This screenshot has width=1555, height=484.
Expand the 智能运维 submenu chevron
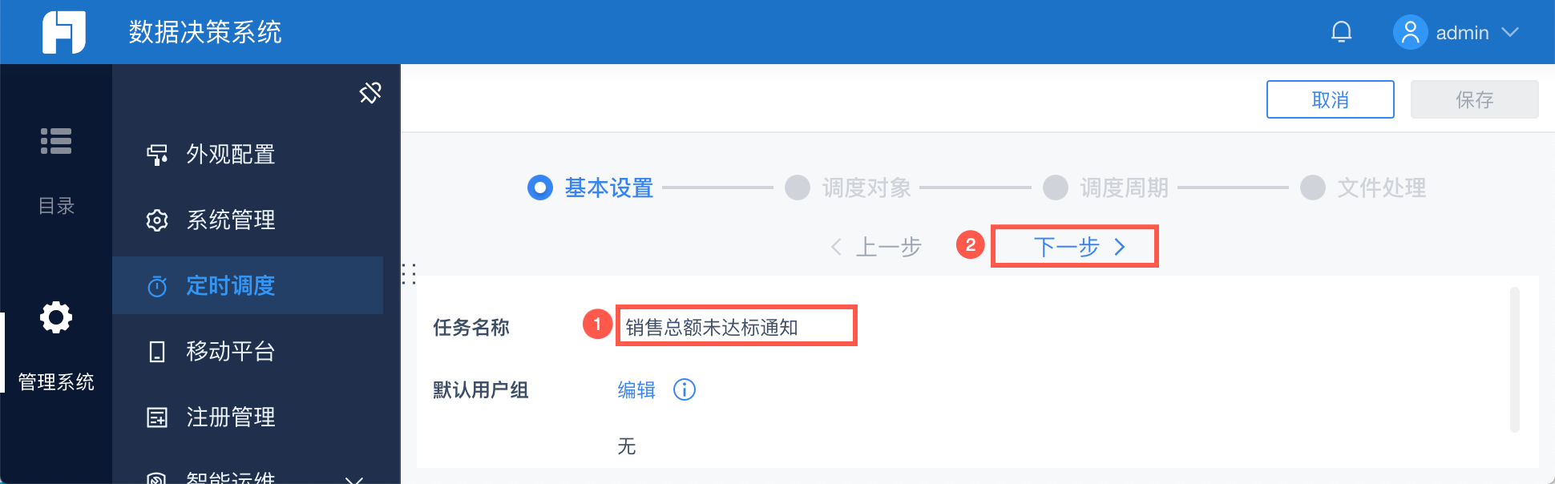click(353, 479)
